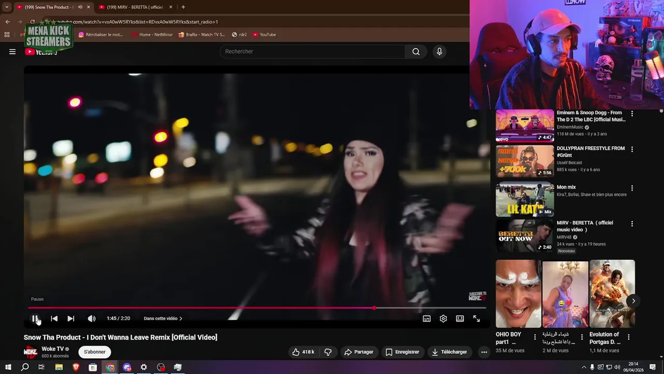Open Microsoft Store from taskbar
Image resolution: width=664 pixels, height=374 pixels.
[x=93, y=367]
